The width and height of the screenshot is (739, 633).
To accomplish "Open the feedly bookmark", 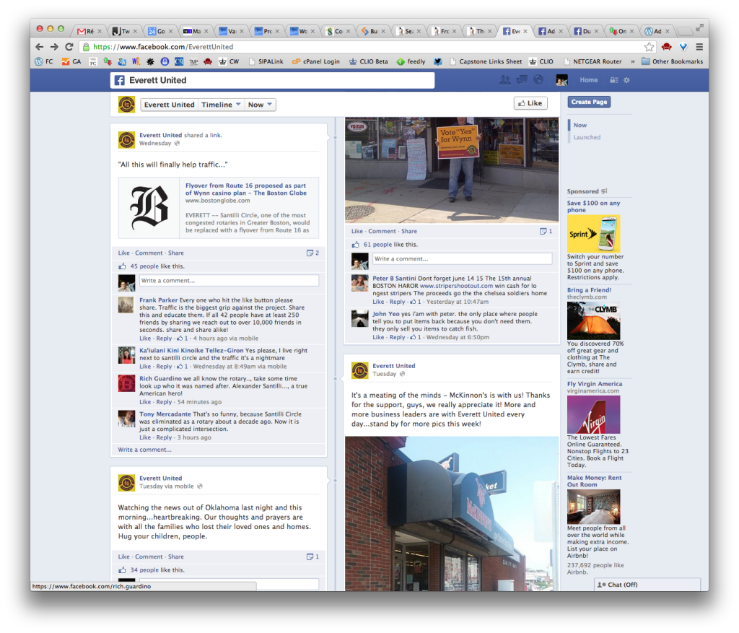I will tap(411, 61).
